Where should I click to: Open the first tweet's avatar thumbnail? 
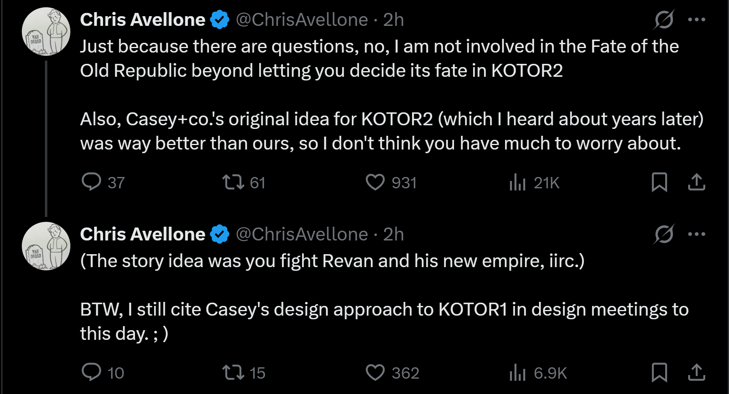(46, 32)
